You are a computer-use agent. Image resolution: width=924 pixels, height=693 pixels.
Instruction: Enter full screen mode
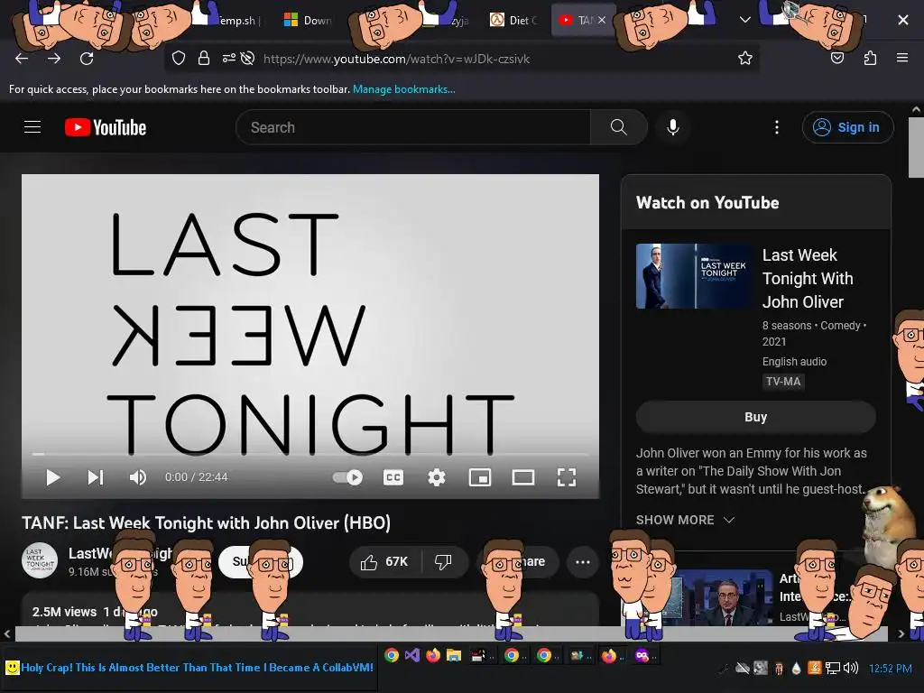click(567, 477)
